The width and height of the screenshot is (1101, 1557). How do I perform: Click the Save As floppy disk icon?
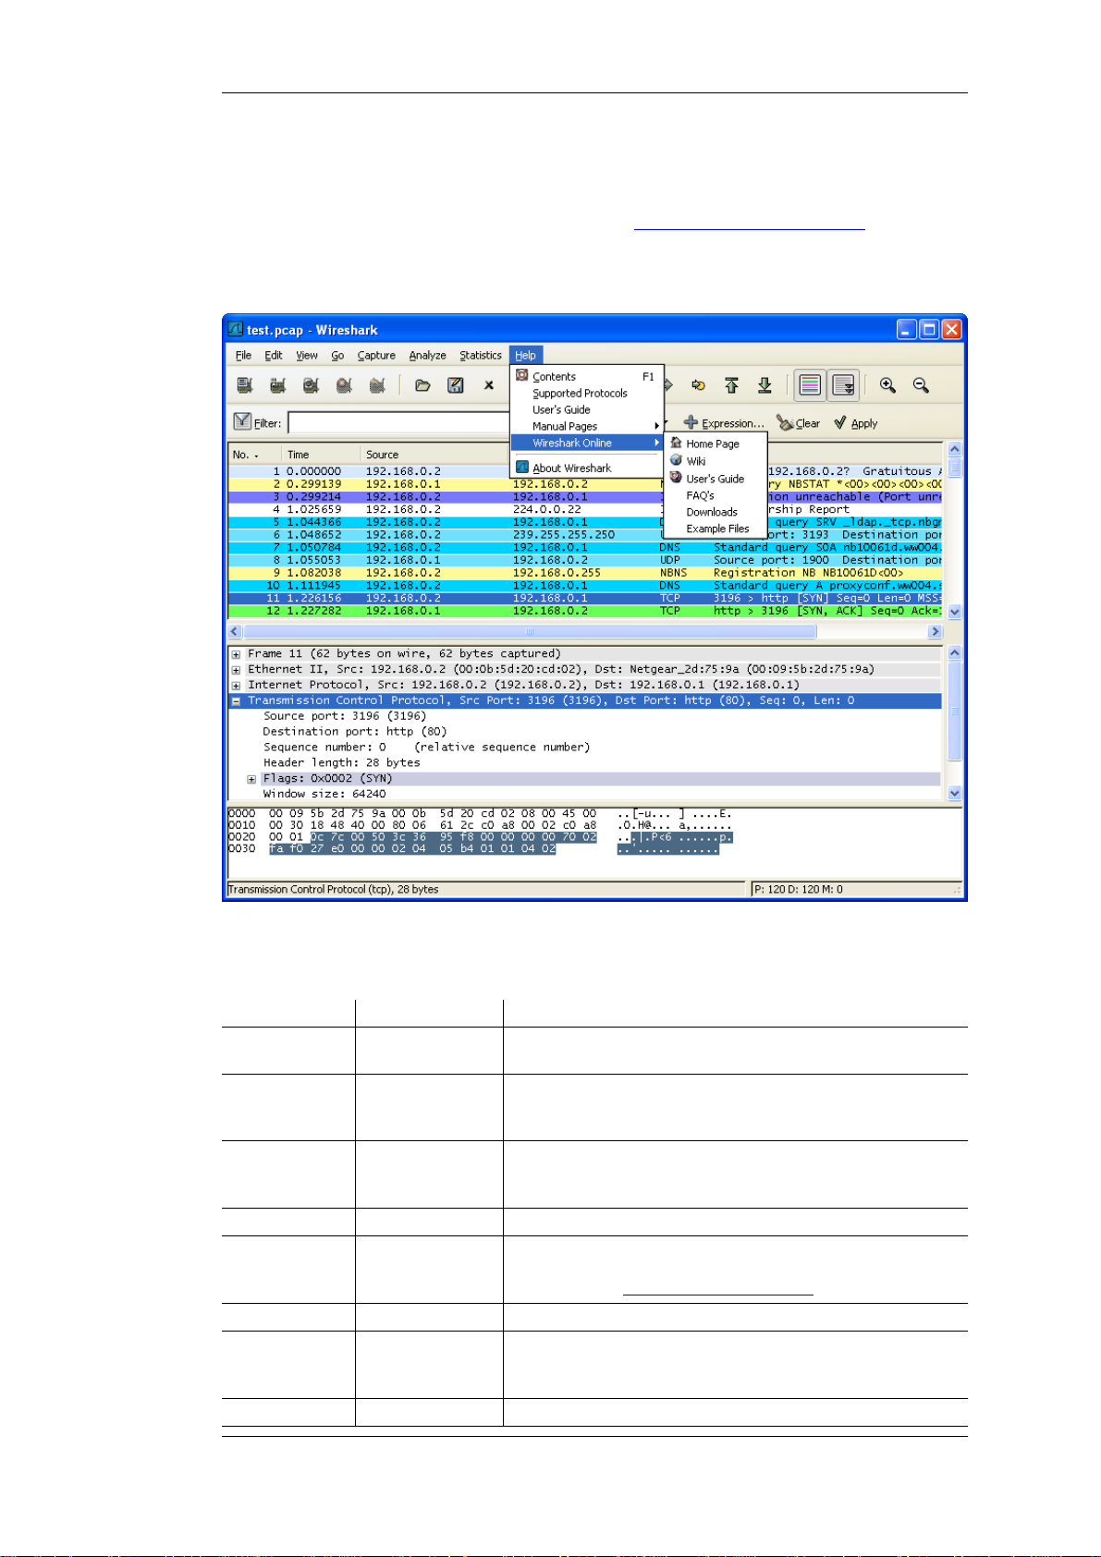point(456,385)
